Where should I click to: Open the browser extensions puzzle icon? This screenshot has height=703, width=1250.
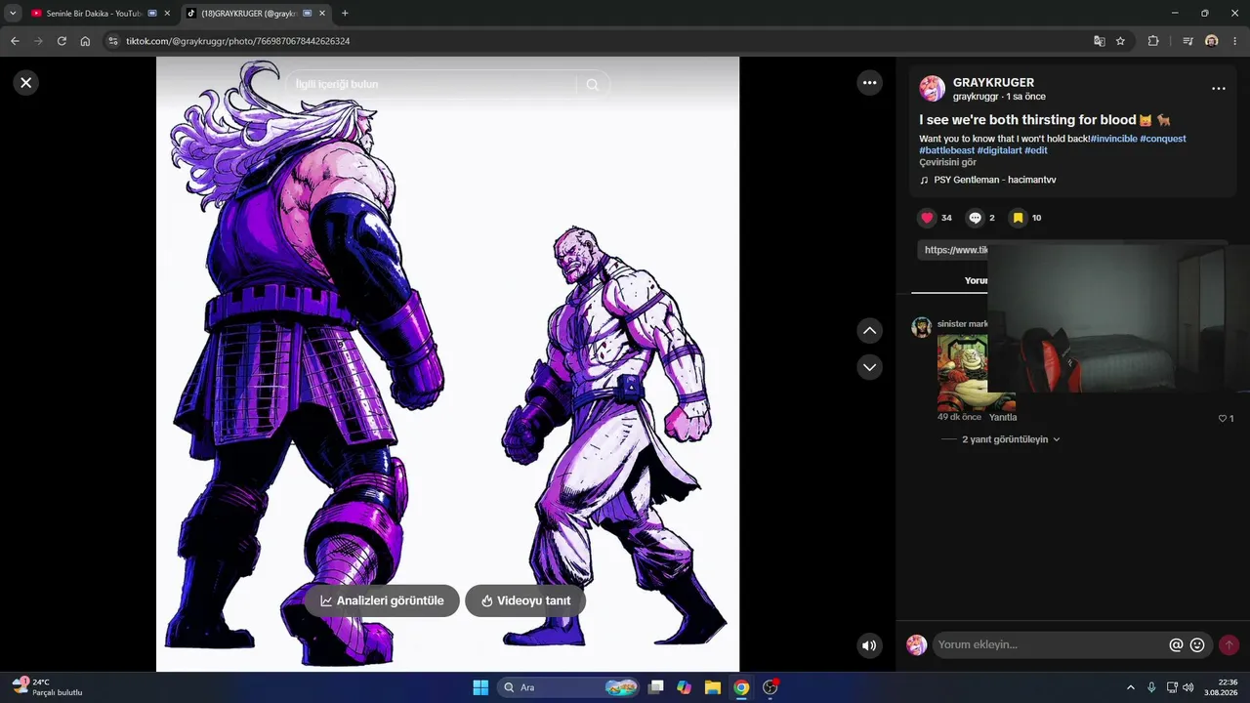[1153, 41]
